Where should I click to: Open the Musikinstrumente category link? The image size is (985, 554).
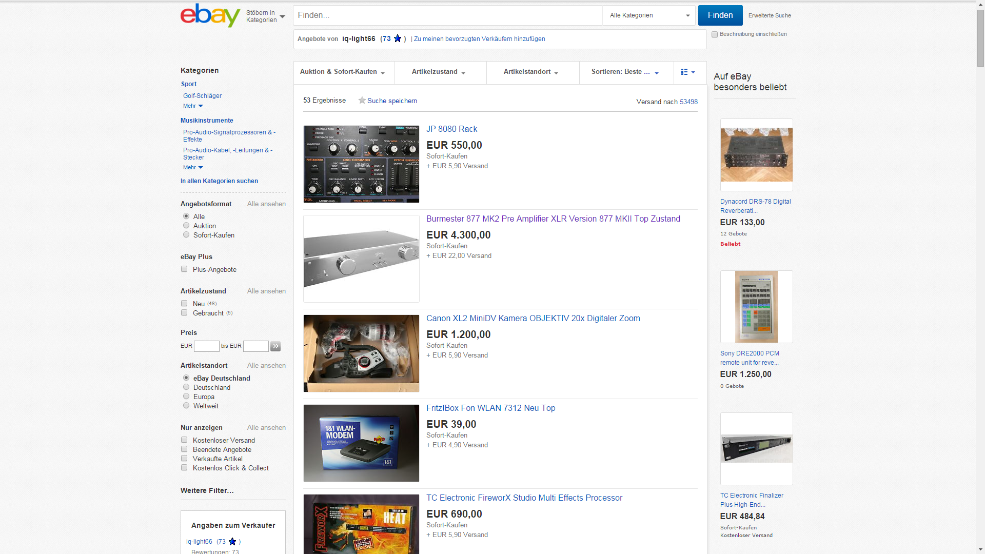pyautogui.click(x=207, y=121)
